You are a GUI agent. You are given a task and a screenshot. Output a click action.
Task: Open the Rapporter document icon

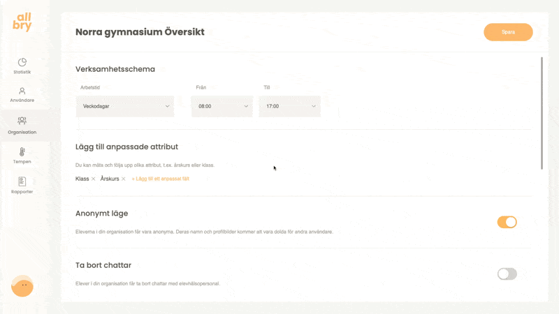[22, 181]
